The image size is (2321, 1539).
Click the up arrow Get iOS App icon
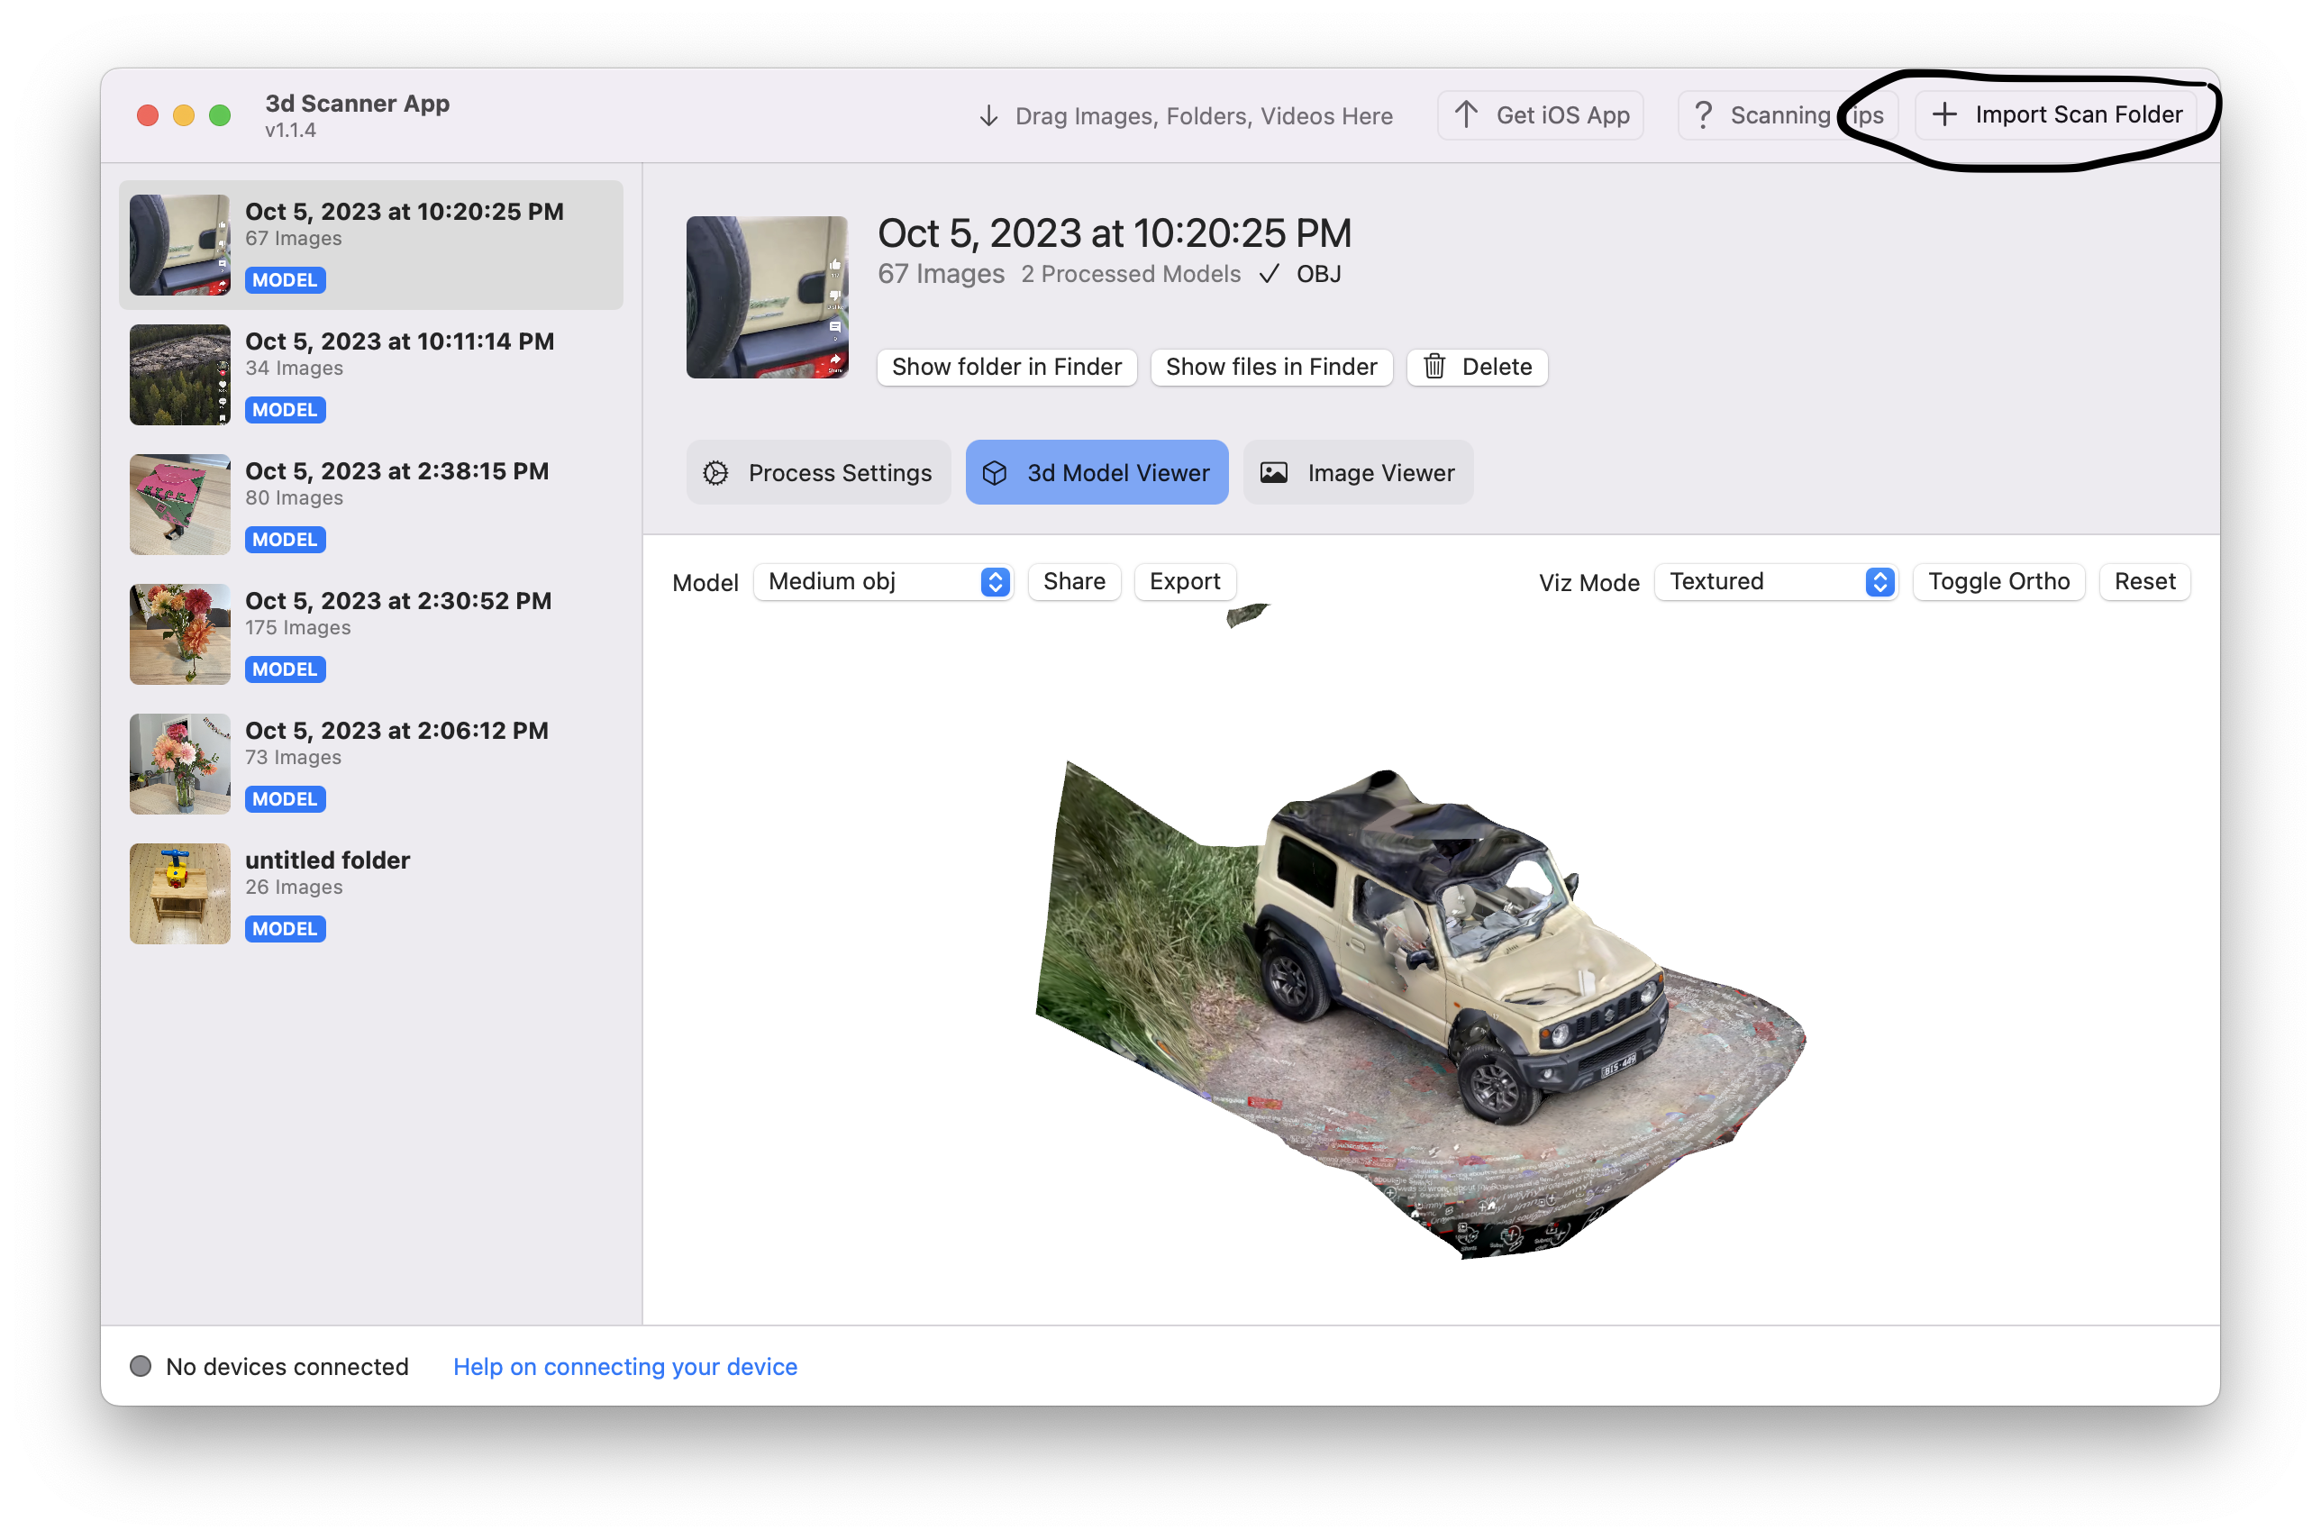tap(1466, 114)
